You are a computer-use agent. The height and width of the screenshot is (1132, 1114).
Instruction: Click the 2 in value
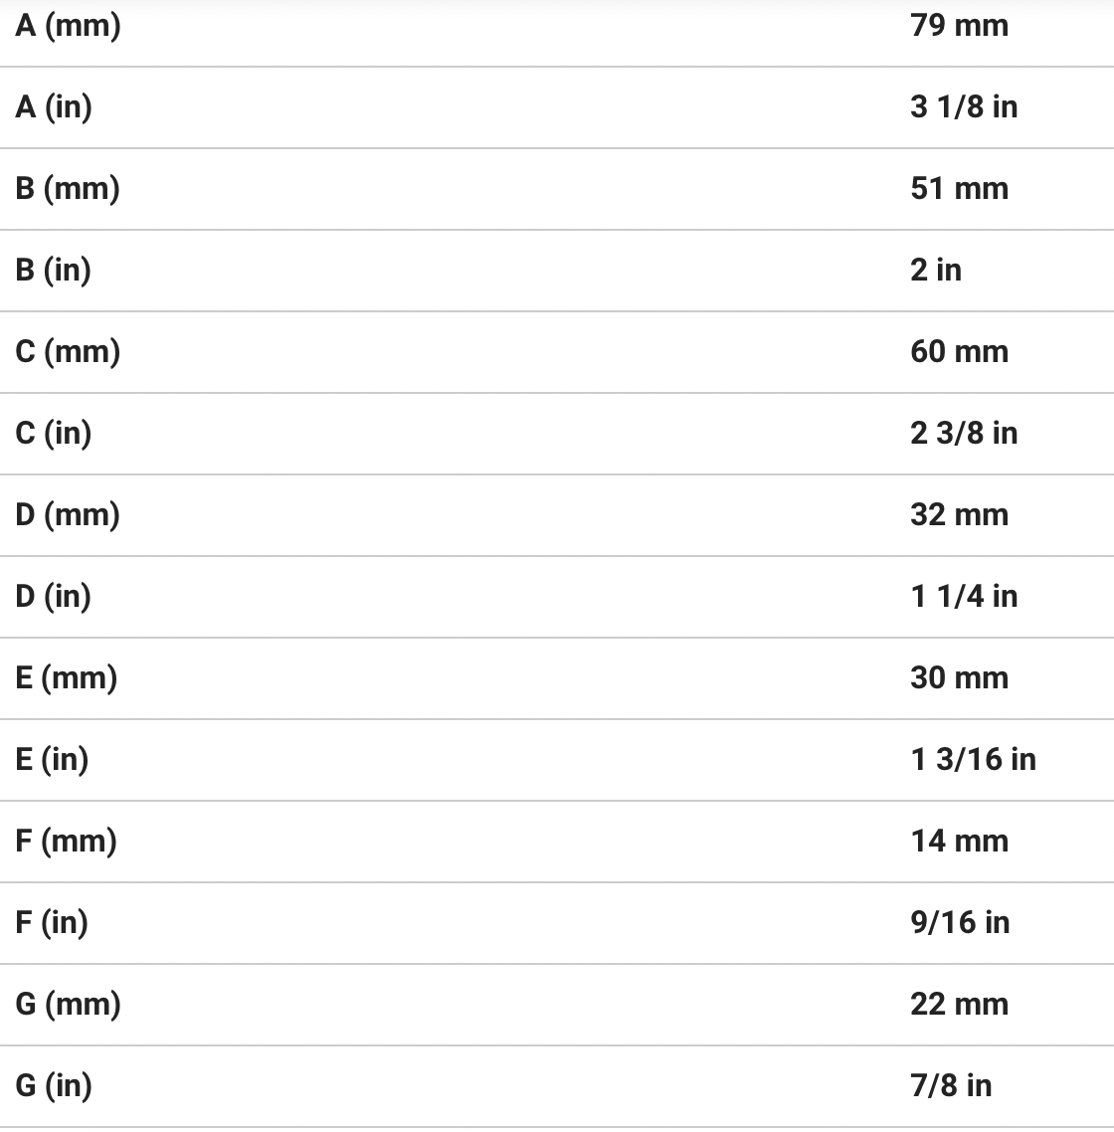936,270
